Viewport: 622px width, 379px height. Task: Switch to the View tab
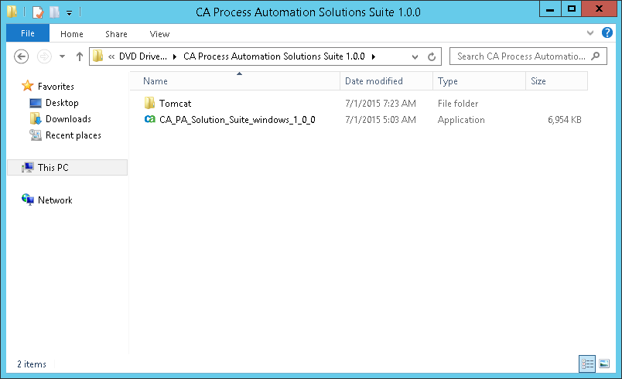(160, 34)
